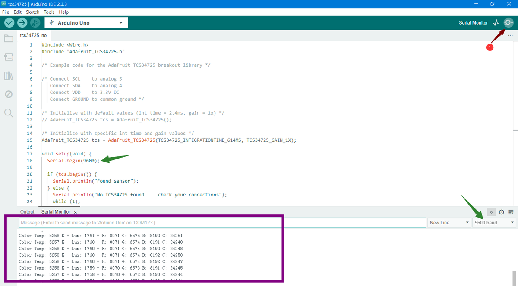The width and height of the screenshot is (518, 286).
Task: Close the Serial Monitor tab
Action: [75, 212]
